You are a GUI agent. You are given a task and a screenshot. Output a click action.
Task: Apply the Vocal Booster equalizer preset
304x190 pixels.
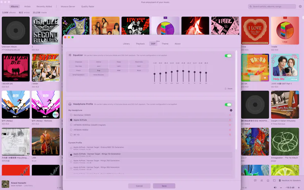(x=98, y=74)
